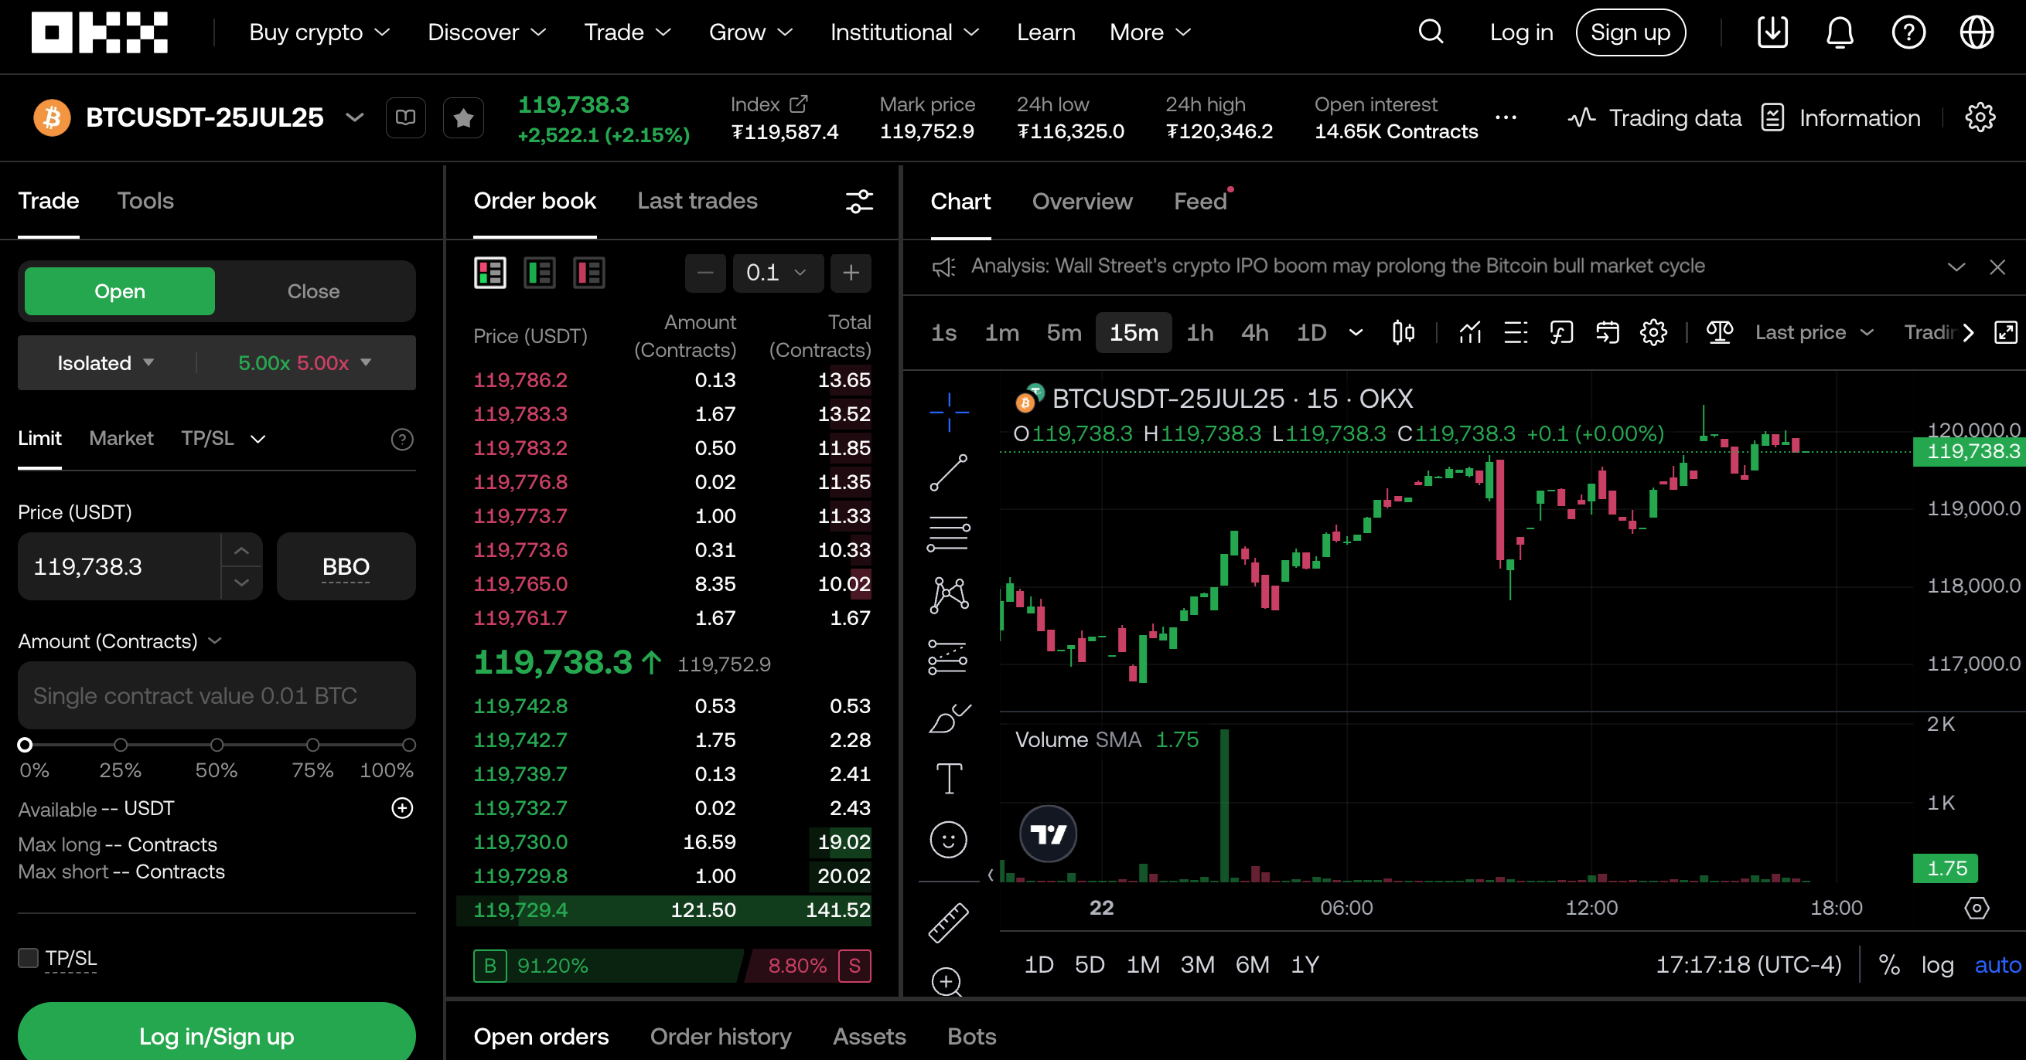The image size is (2026, 1060).
Task: Click the Sign up button
Action: click(1630, 32)
